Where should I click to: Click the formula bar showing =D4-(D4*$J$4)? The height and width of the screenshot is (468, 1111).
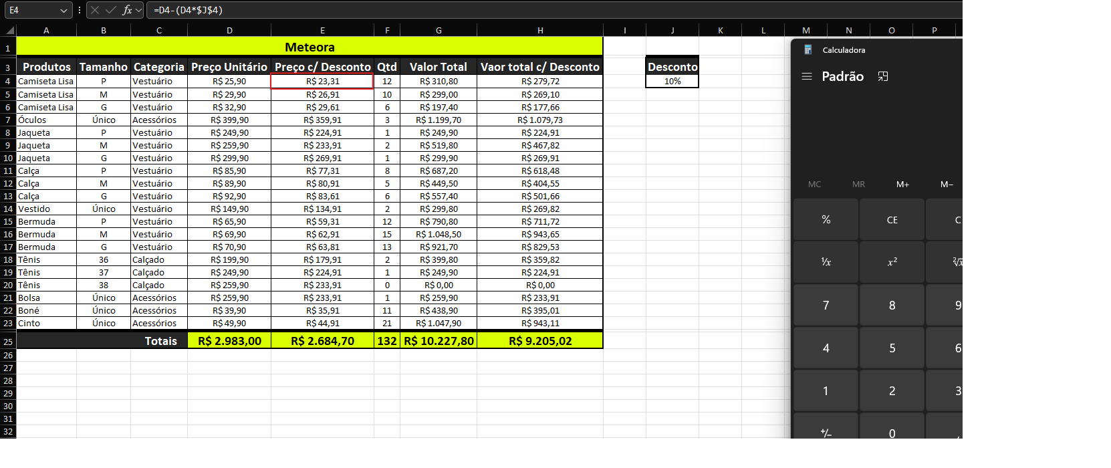click(555, 10)
